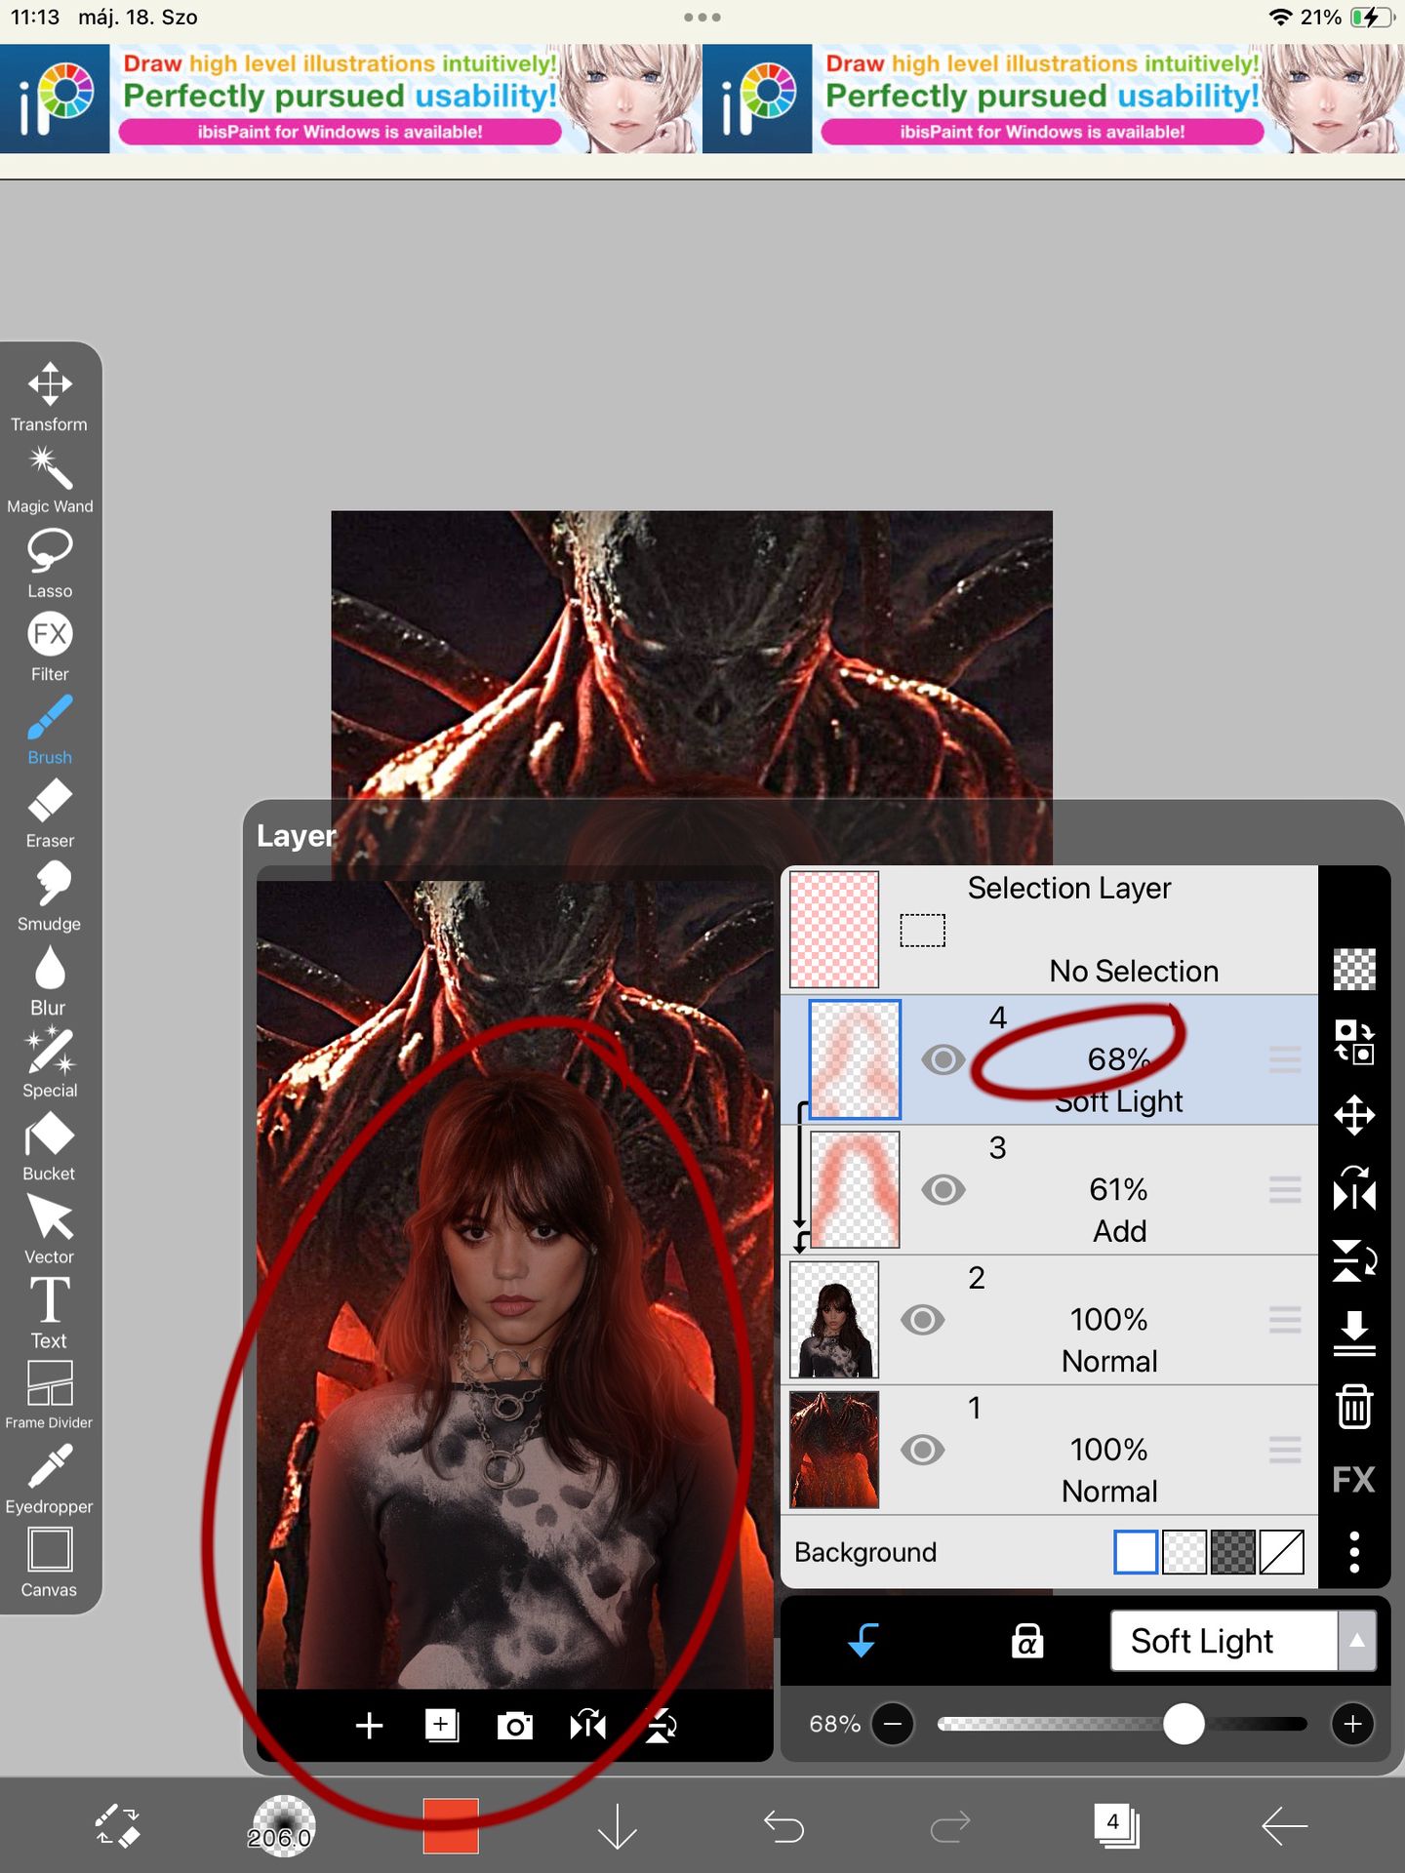Screen dimensions: 1405x1873
Task: Flip layer horizontally below the preview
Action: point(588,1726)
